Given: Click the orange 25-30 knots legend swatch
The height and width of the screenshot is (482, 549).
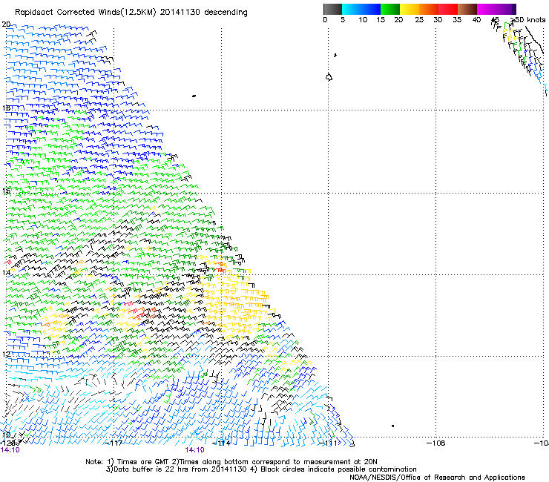Looking at the screenshot, I should [429, 9].
